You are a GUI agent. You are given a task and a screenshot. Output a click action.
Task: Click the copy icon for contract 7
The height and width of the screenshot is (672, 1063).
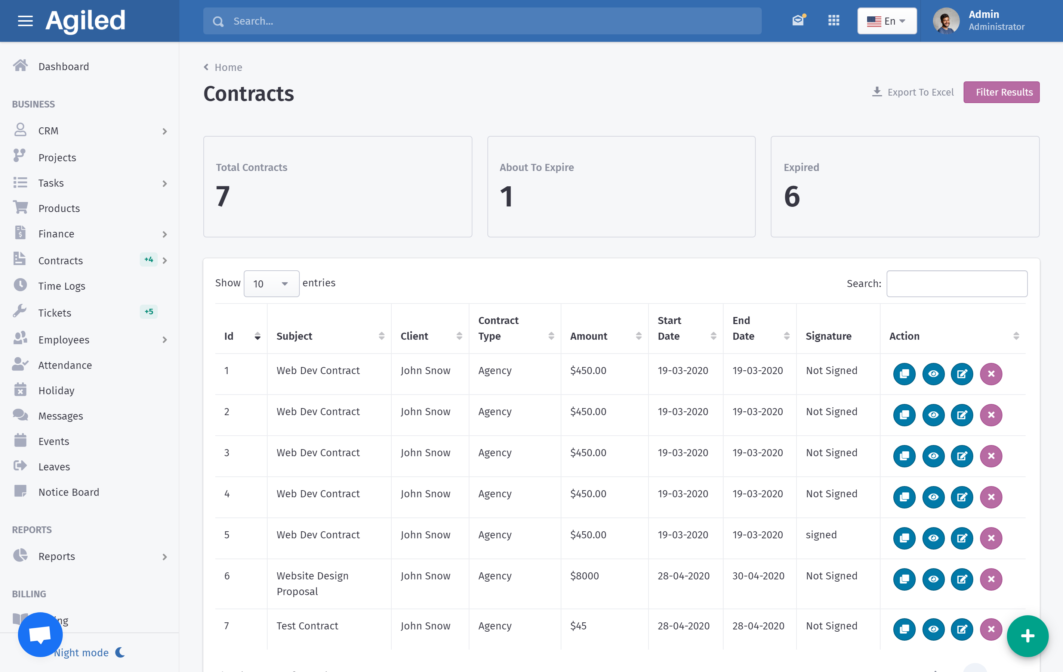click(904, 626)
